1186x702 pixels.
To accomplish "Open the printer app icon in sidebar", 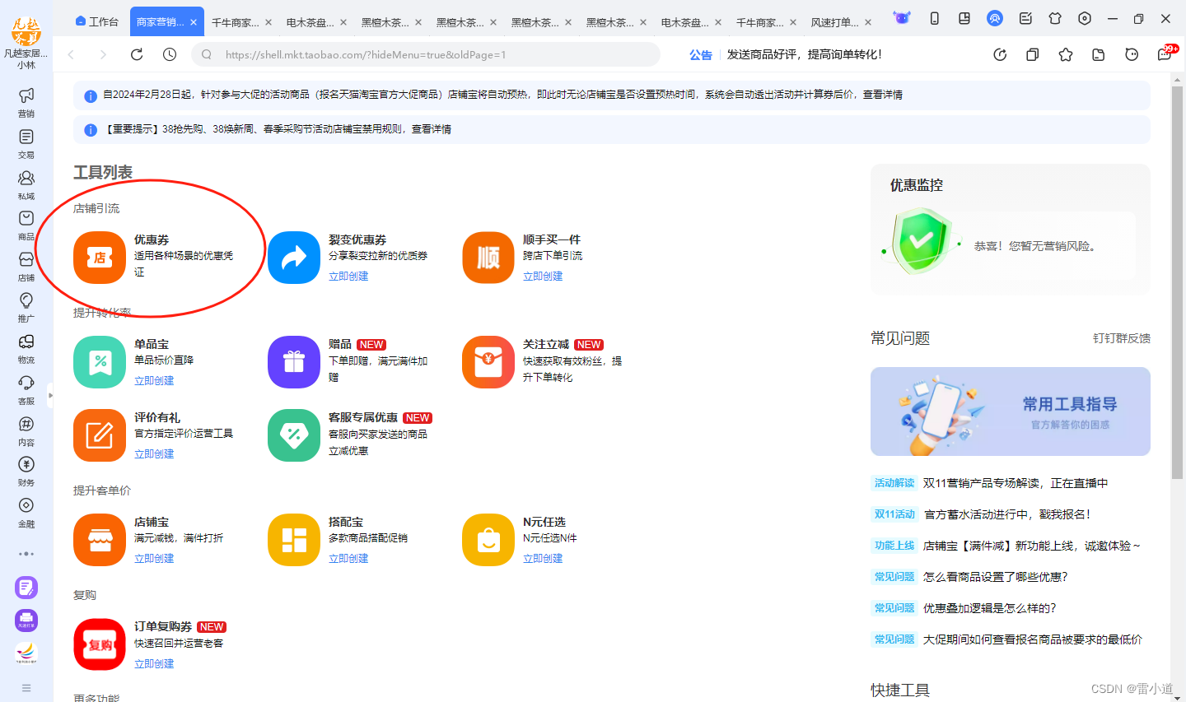I will coord(26,621).
